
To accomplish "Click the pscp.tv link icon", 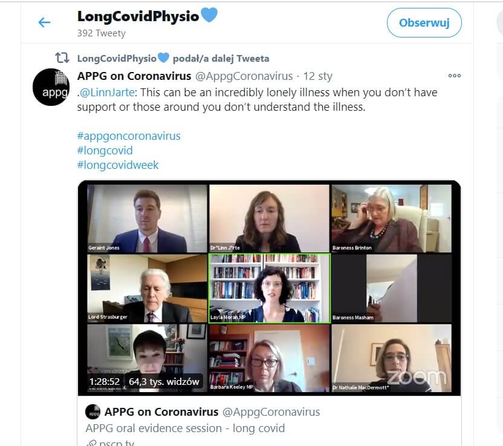I will click(91, 444).
